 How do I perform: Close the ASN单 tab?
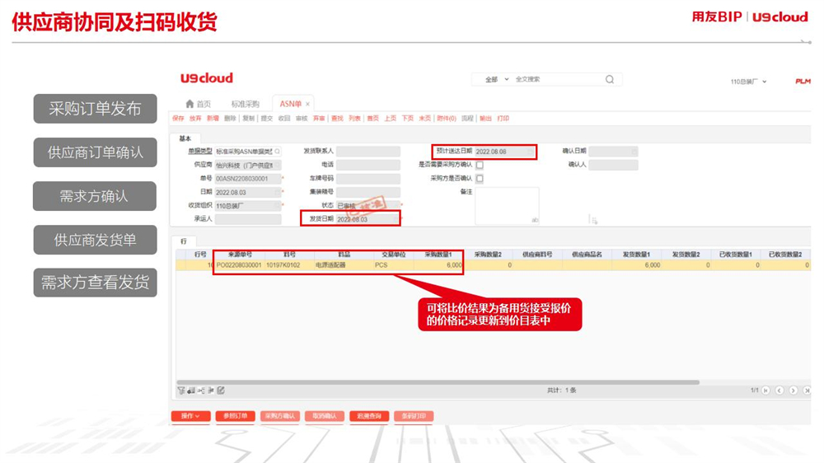point(307,104)
